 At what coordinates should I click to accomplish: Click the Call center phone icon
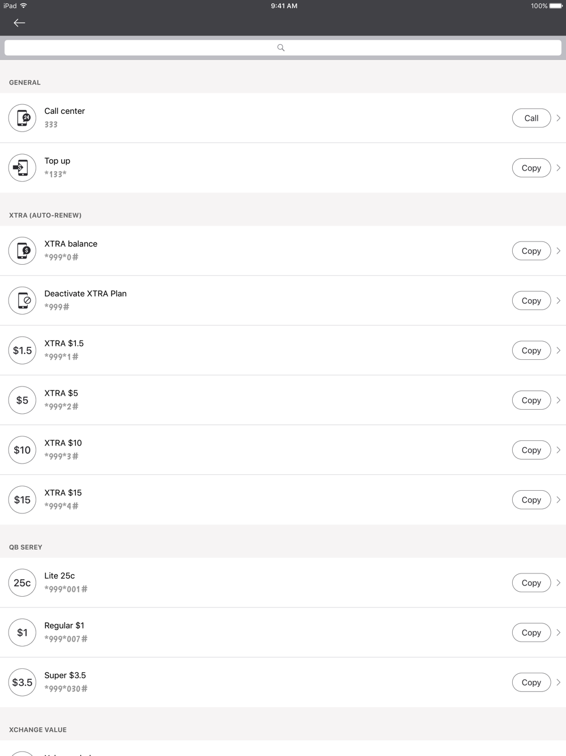click(x=23, y=118)
